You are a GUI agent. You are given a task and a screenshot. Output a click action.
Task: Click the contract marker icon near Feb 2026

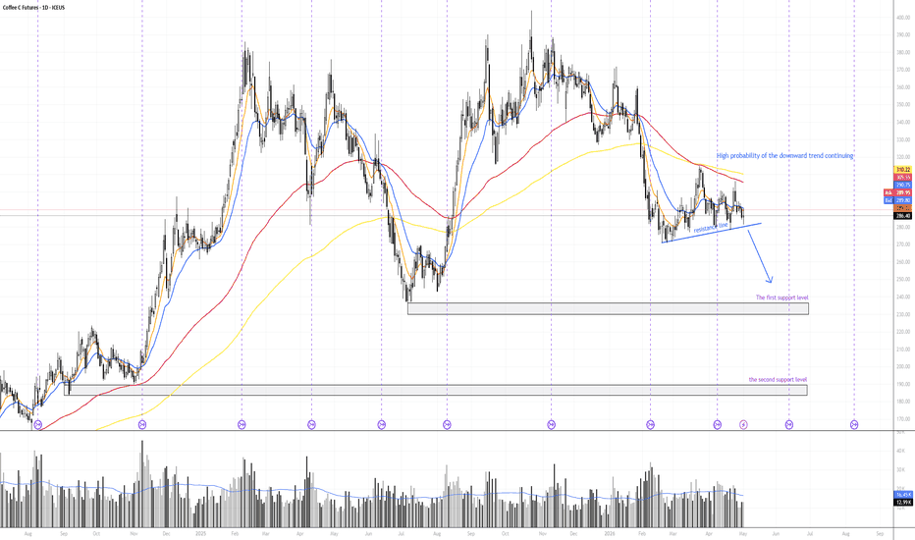(x=650, y=424)
